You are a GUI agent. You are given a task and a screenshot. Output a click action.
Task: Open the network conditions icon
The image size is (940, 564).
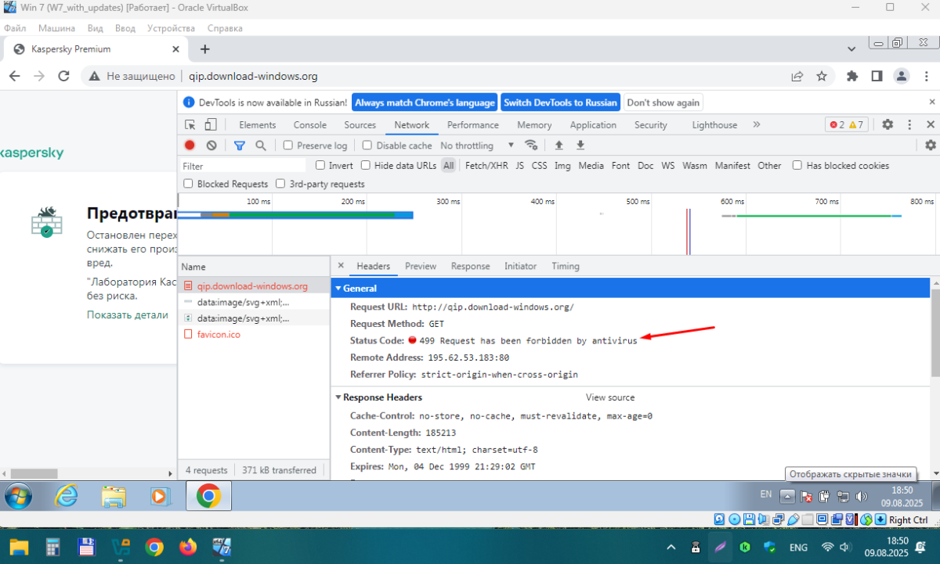coord(531,145)
